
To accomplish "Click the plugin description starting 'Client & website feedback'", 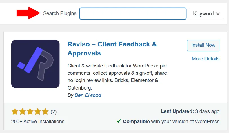I will [x=117, y=77].
